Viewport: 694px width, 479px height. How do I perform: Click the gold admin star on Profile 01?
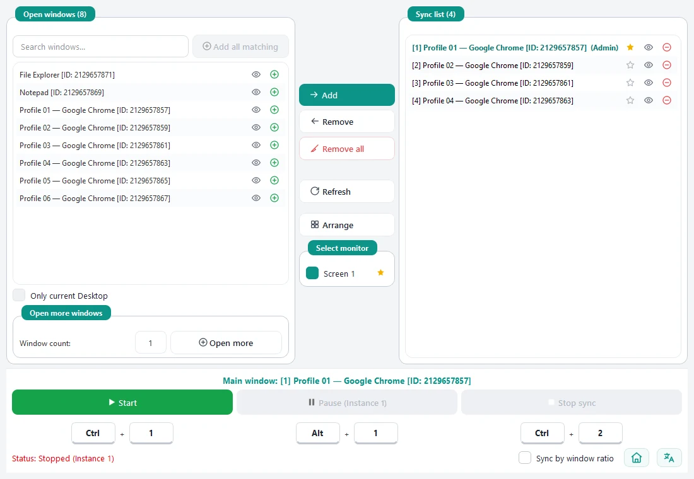[630, 47]
